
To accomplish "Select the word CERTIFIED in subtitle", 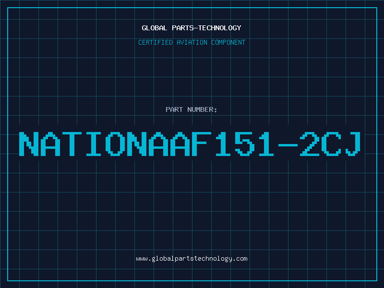I will pyautogui.click(x=156, y=42).
